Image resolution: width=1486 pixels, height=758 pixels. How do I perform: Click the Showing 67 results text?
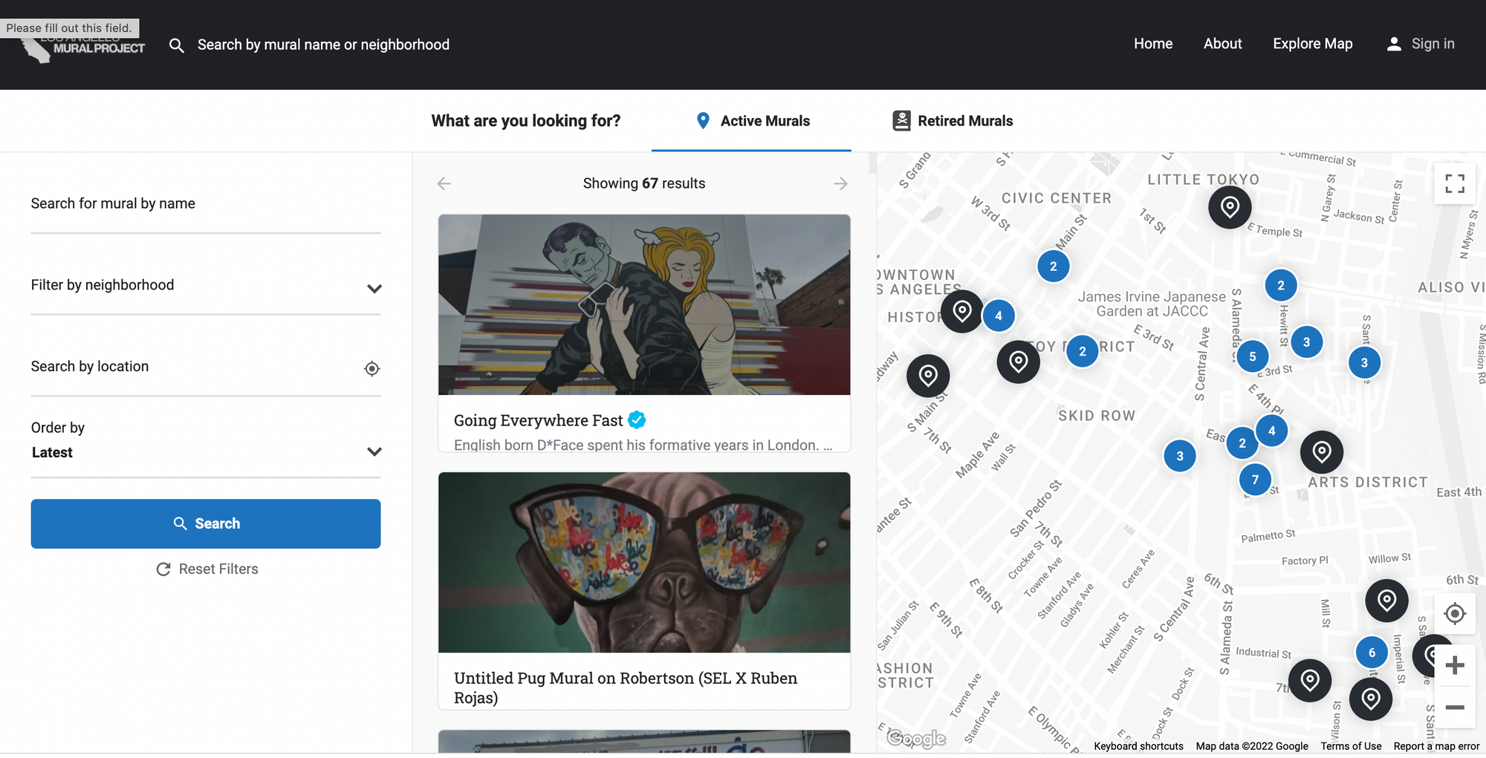pyautogui.click(x=644, y=183)
